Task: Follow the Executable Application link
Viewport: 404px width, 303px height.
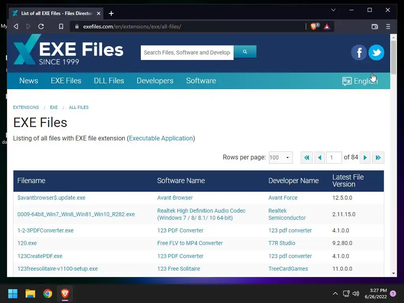Action: pos(161,138)
